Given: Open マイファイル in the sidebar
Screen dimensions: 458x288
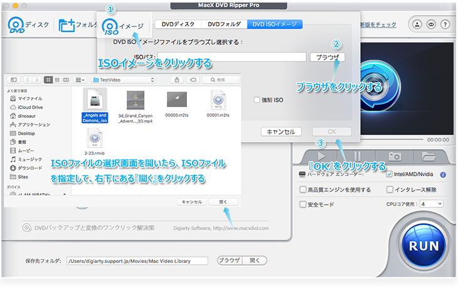Looking at the screenshot, I should pos(26,98).
